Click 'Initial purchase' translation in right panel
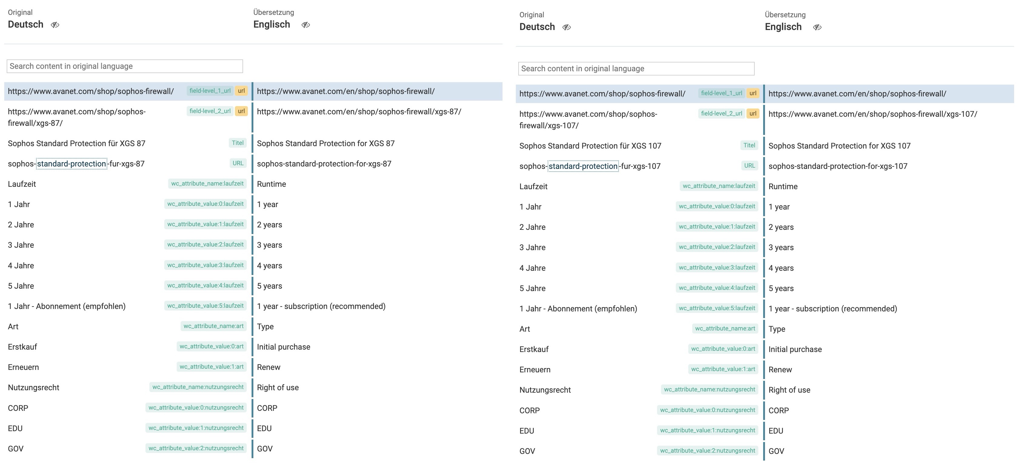1022x473 pixels. click(x=795, y=349)
